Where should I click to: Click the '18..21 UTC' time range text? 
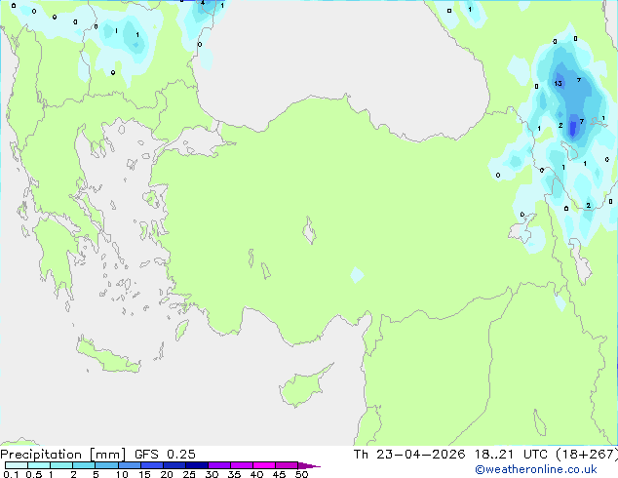(x=511, y=455)
